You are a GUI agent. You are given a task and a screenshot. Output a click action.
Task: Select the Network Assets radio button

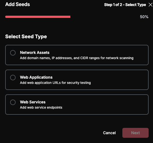click(13, 53)
